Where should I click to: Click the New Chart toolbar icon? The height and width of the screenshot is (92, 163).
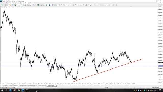2,5
